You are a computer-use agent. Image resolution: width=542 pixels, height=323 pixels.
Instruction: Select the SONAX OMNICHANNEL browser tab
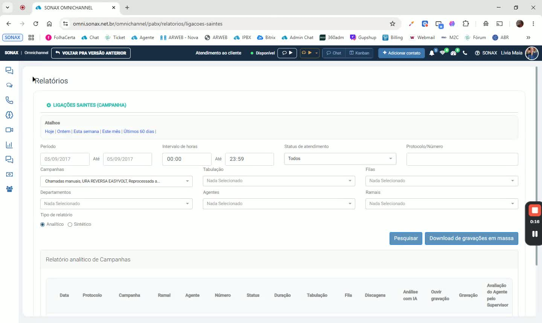pos(75,8)
